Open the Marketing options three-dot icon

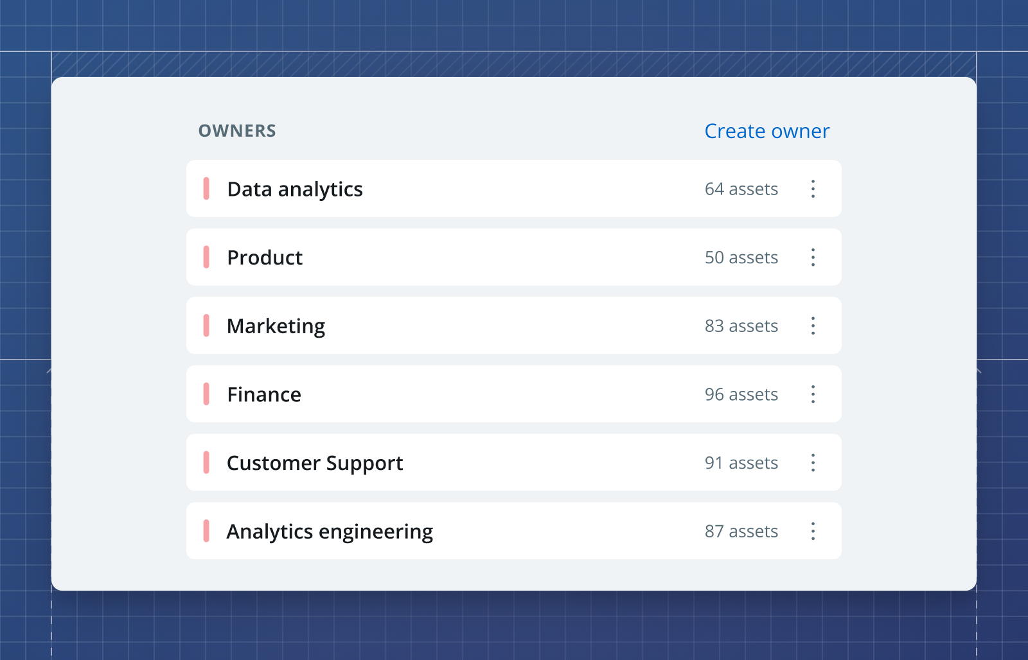(x=813, y=326)
